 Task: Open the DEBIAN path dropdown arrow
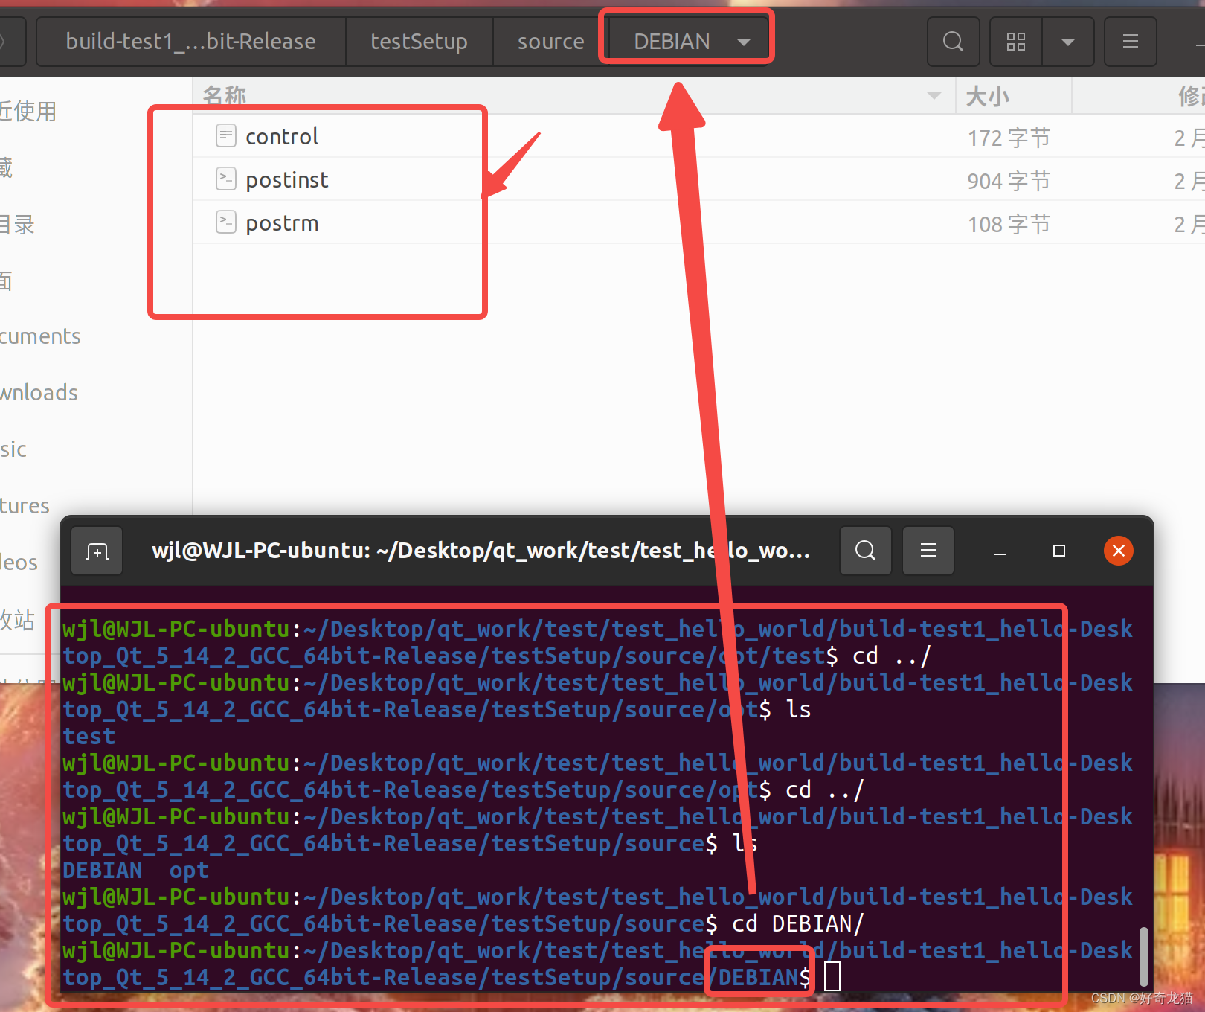pos(743,42)
